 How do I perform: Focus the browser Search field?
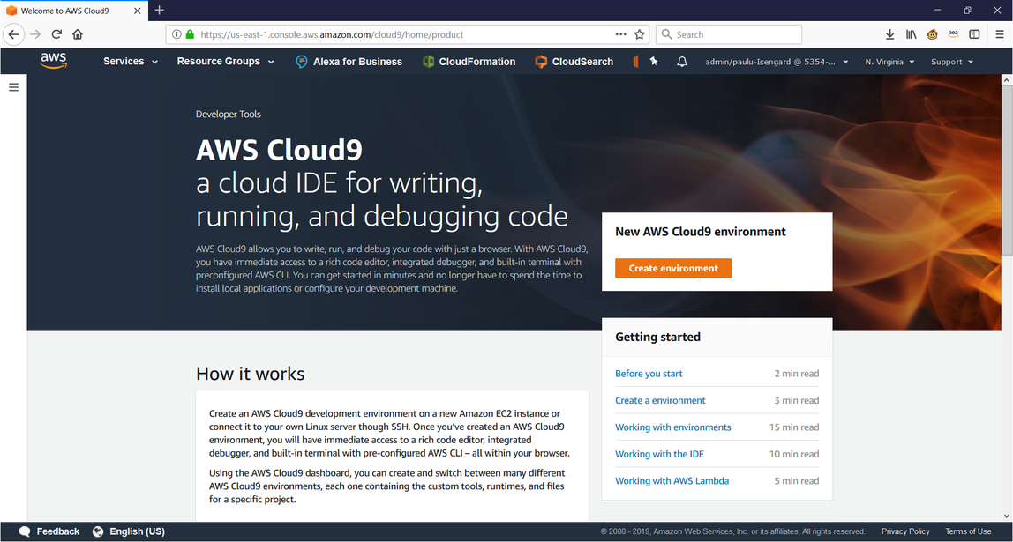pyautogui.click(x=729, y=34)
